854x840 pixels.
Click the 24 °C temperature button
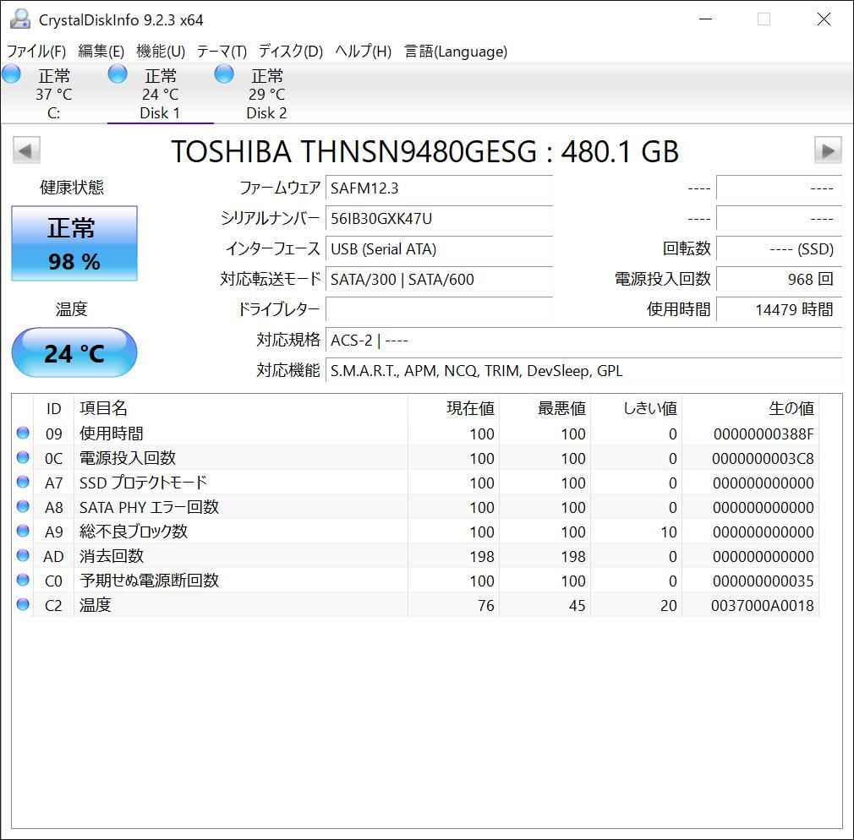[x=74, y=352]
